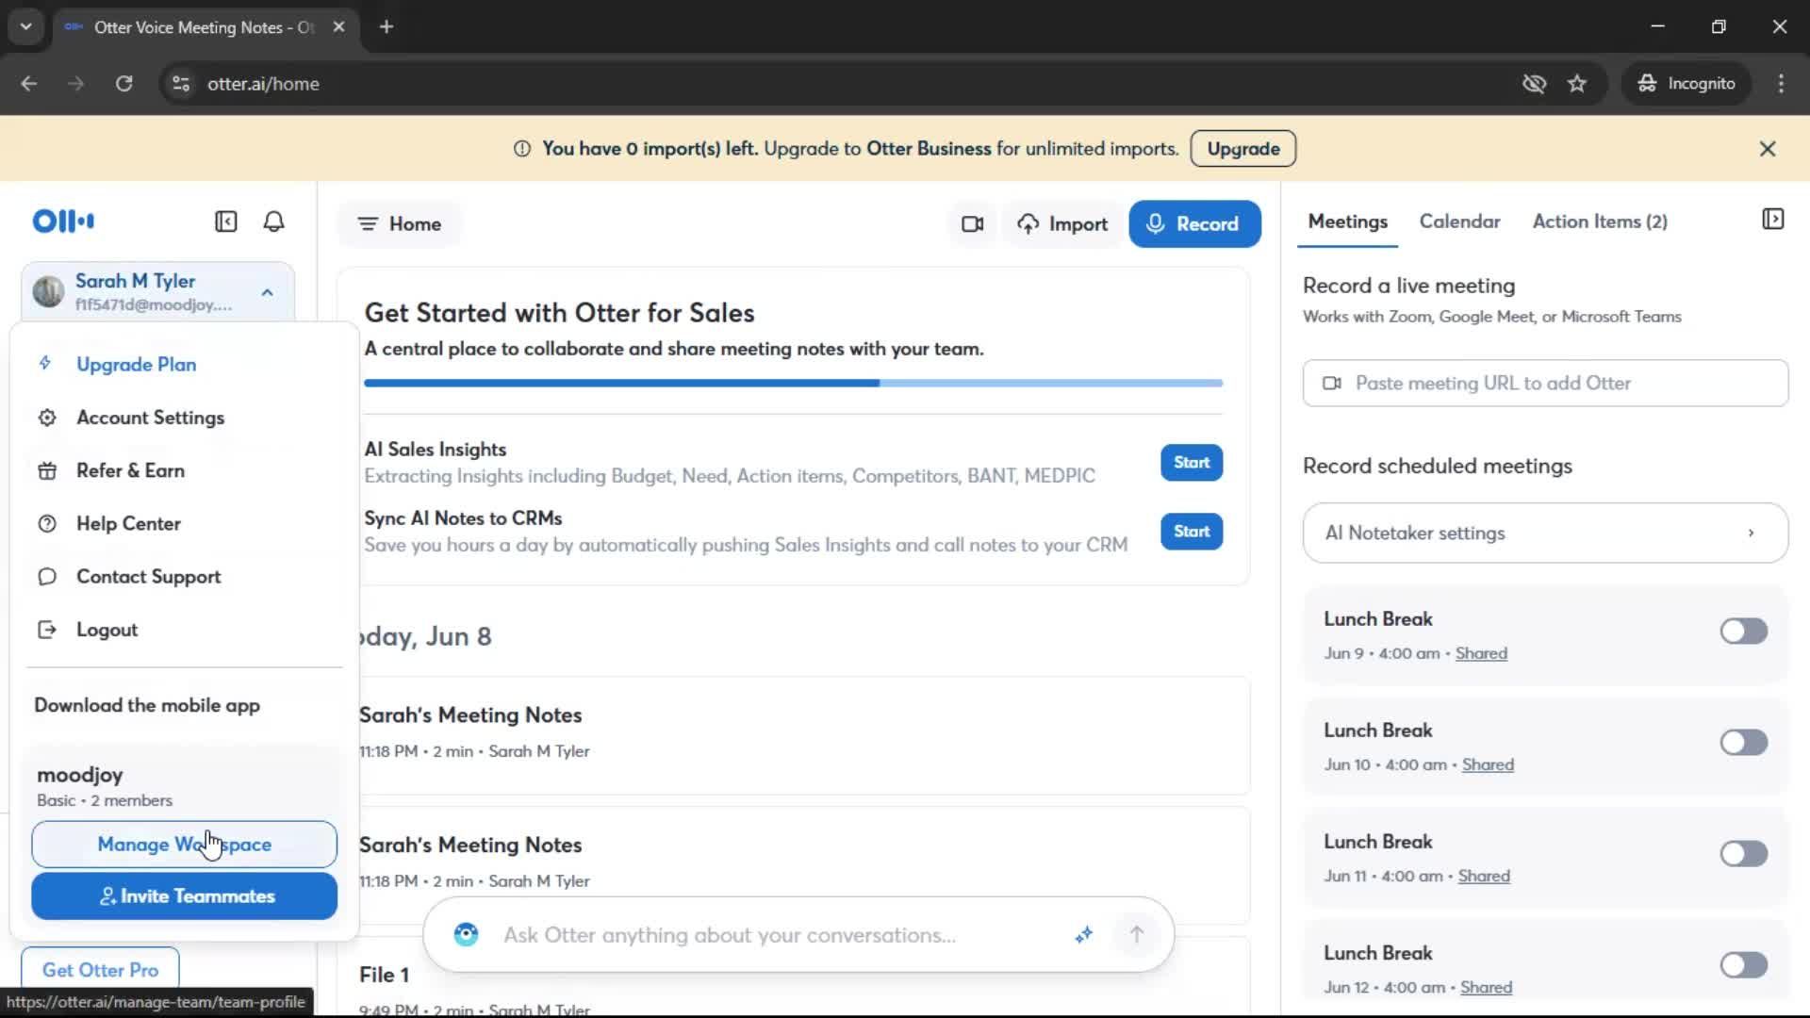
Task: Open the Home navigation menu
Action: [400, 224]
